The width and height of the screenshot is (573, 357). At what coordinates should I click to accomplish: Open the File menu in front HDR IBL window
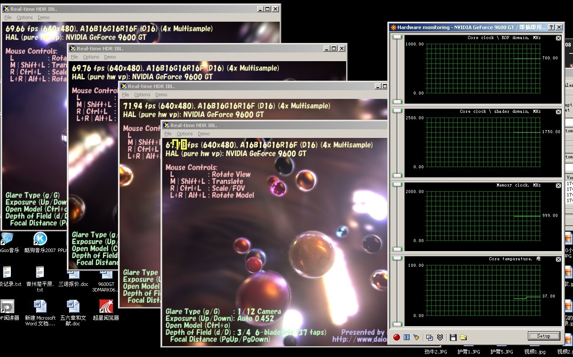tap(168, 134)
